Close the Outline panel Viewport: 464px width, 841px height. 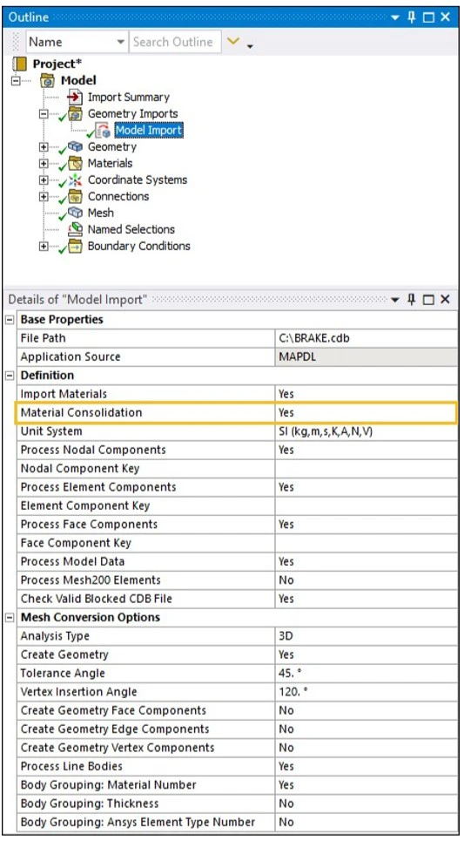pyautogui.click(x=445, y=17)
